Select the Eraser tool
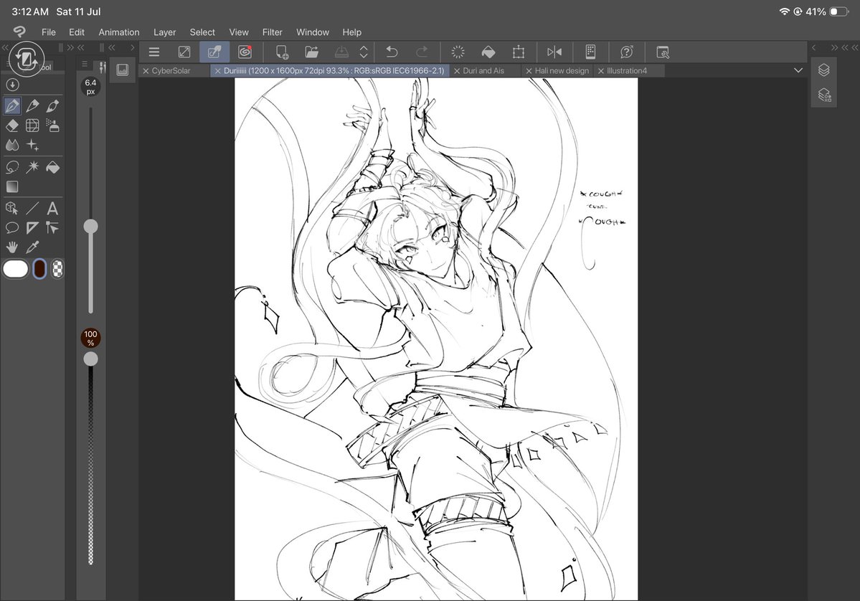This screenshot has width=860, height=601. point(12,126)
